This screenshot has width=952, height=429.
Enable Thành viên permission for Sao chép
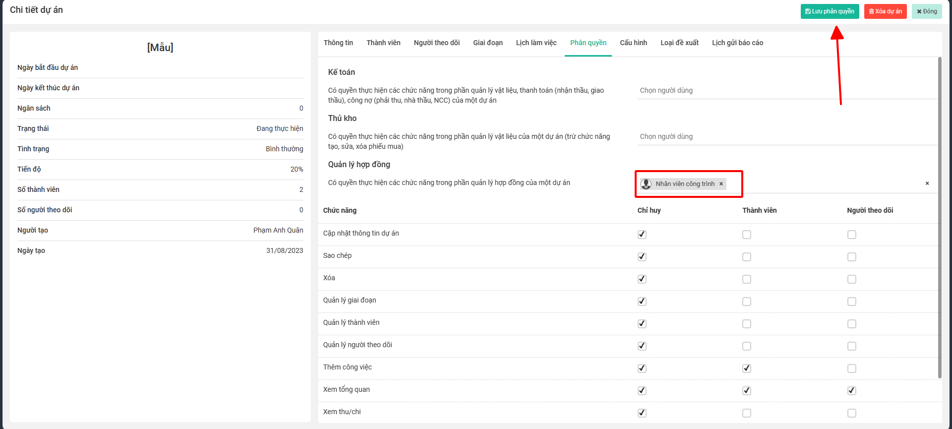click(746, 257)
